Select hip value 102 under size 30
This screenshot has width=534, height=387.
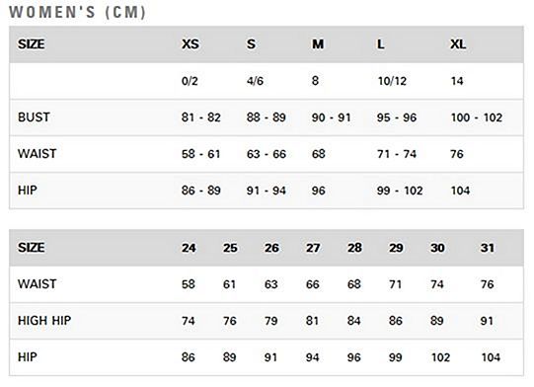440,357
